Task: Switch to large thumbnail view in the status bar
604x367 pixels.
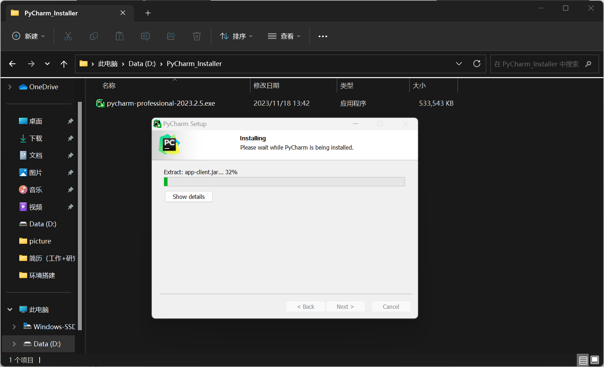Action: 594,360
